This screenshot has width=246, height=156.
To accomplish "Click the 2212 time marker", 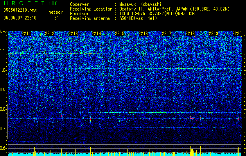I will tap(50, 34).
